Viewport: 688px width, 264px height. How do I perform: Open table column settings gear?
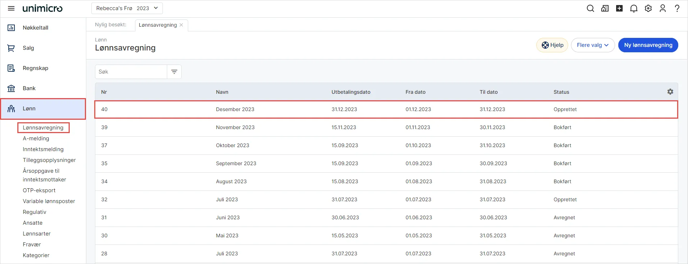[x=670, y=92]
